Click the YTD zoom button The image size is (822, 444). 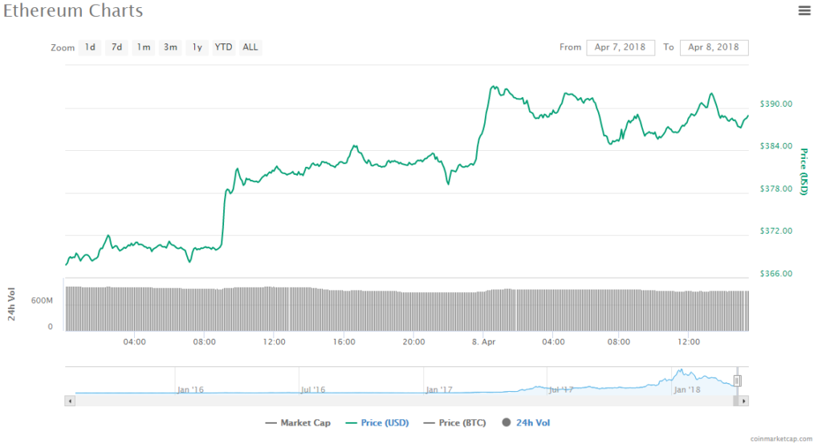[x=223, y=47]
